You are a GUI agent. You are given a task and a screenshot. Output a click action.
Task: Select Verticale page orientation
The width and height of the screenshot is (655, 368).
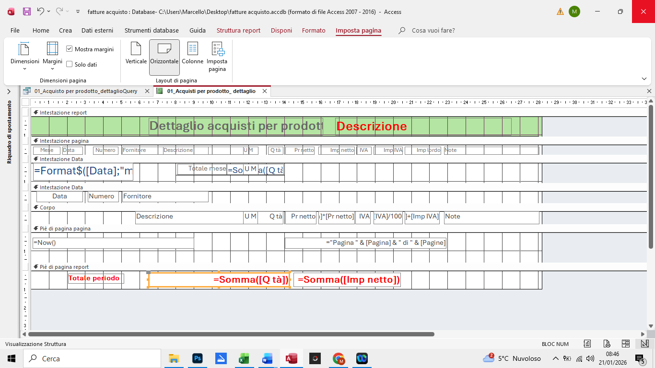point(136,53)
